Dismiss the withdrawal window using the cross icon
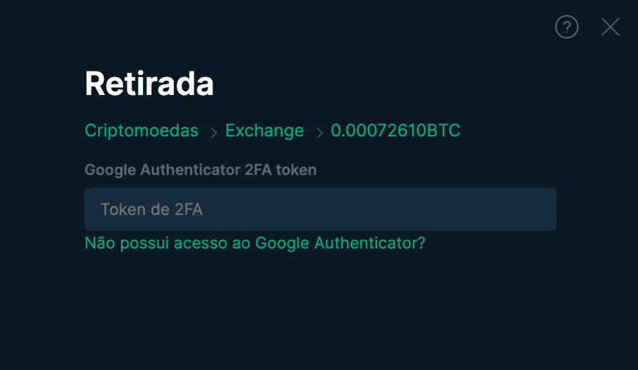638x370 pixels. [610, 27]
